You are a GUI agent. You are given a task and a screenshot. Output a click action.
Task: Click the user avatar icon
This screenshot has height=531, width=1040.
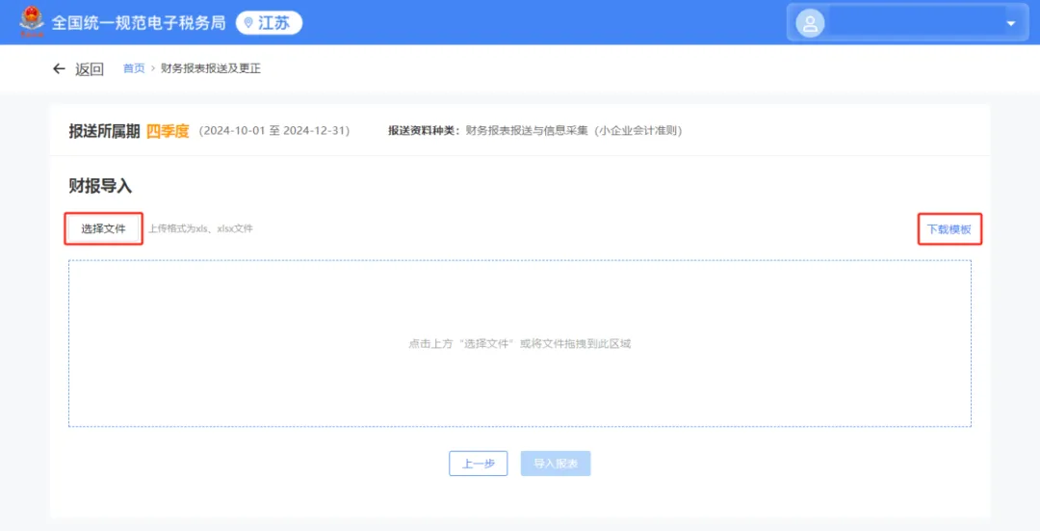coord(811,23)
